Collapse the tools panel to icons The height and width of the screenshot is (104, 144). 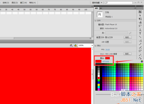tap(142, 6)
